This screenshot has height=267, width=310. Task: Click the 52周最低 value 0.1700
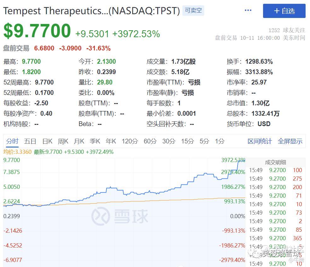44,93
